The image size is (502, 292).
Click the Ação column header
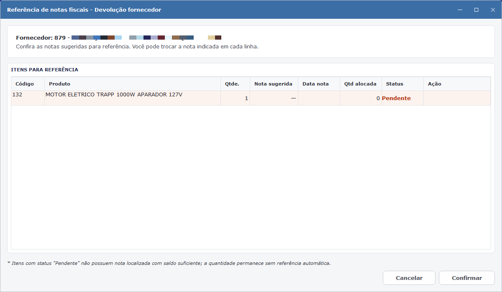click(x=457, y=84)
